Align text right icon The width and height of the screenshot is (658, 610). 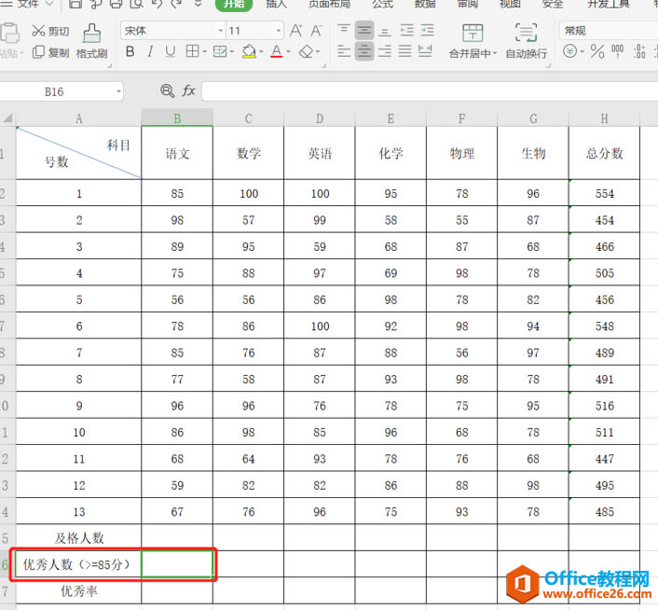(384, 51)
